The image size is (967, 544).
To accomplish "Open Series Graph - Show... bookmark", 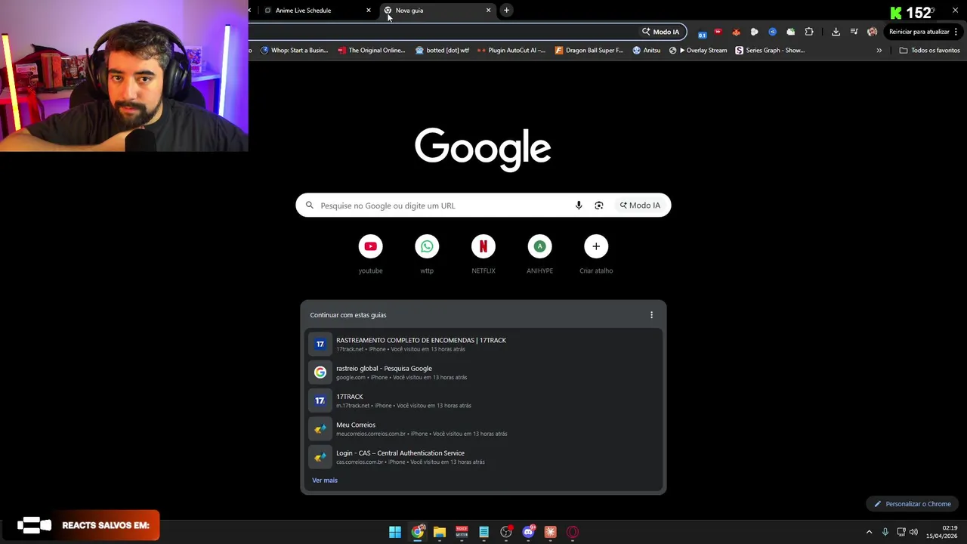I will click(770, 51).
